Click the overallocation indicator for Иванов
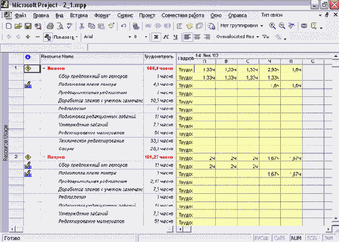Viewport: 339px width, 242px height. [x=28, y=69]
